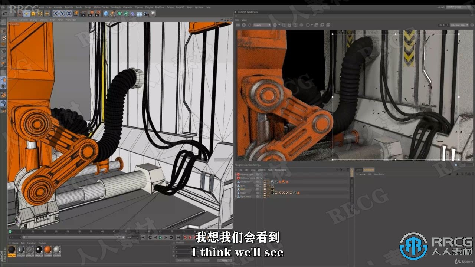Open RenderView settings gear
This screenshot has width=475, height=267.
point(472,25)
